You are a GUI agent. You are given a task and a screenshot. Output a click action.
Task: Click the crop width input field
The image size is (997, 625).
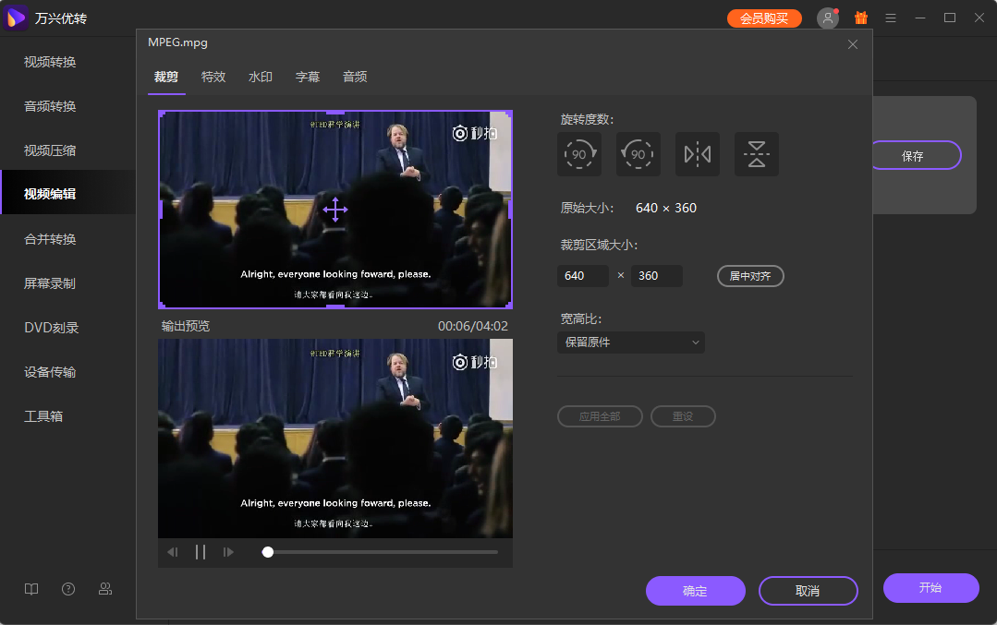583,275
